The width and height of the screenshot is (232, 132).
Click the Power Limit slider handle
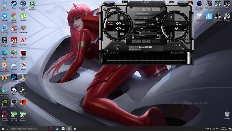coord(157,20)
